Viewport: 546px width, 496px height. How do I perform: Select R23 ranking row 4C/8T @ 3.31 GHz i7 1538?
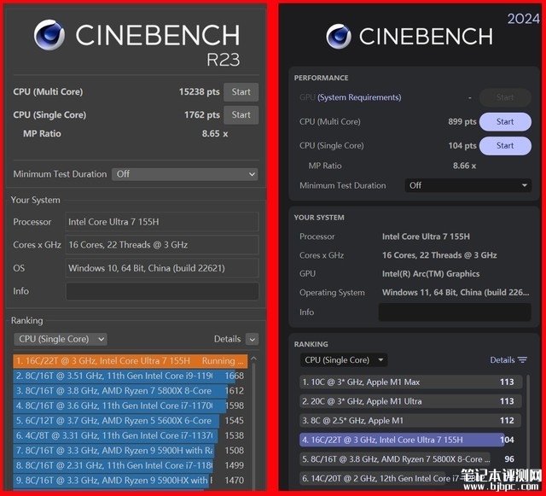[x=131, y=435]
